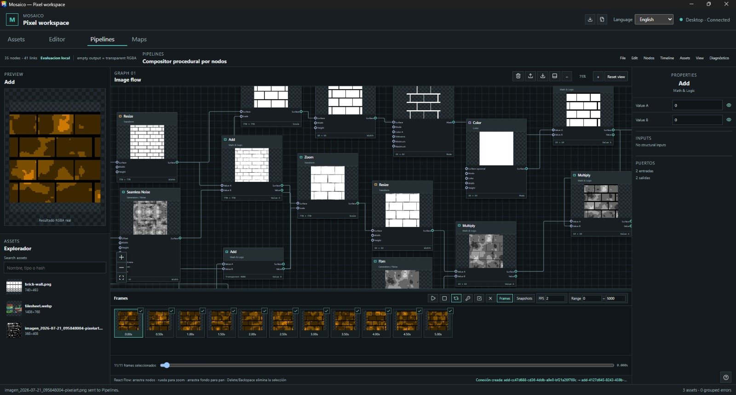The width and height of the screenshot is (736, 395).
Task: Open the help icon in the bottom-right corner
Action: pos(726,378)
